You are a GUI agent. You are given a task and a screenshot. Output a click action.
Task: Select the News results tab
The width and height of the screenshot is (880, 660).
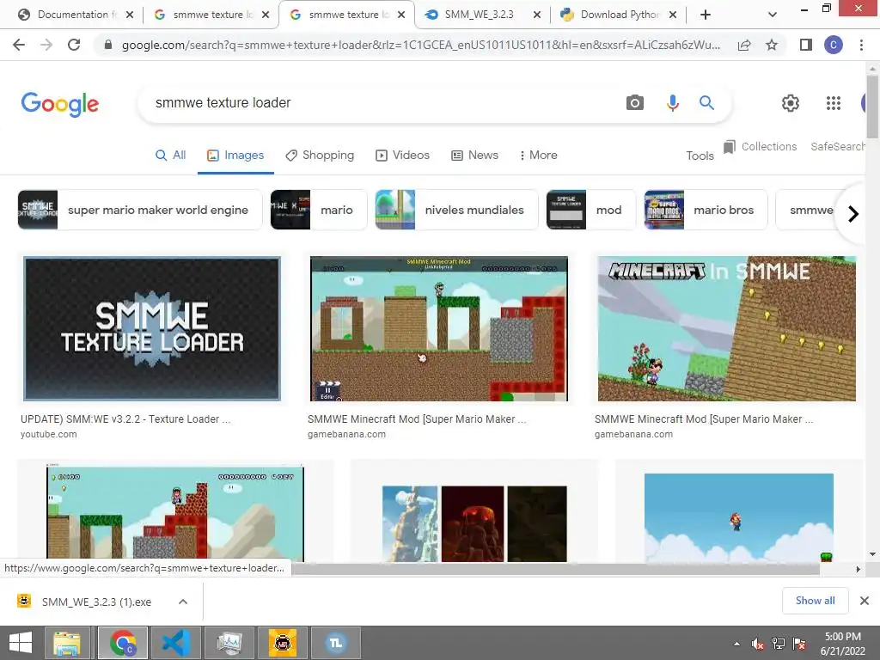474,156
